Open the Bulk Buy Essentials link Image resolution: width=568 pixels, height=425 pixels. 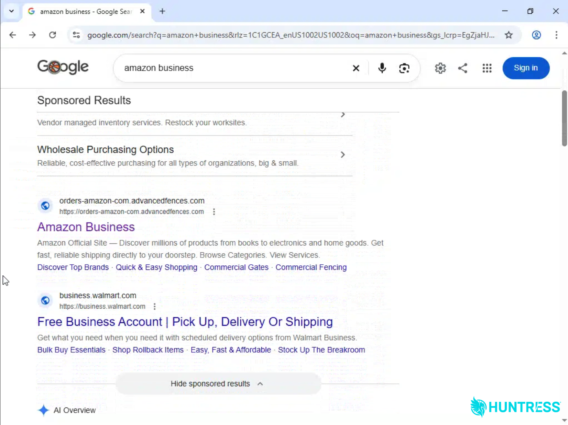click(x=72, y=350)
